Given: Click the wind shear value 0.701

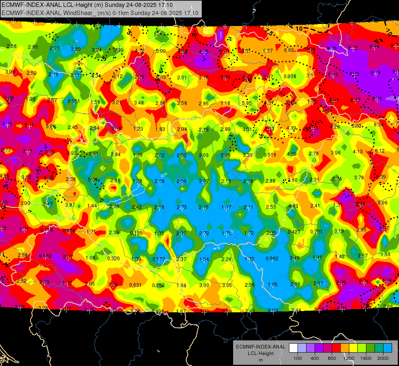Looking at the screenshot, I should click(316, 232).
